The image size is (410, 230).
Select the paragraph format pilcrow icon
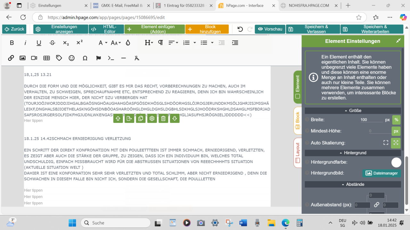click(x=160, y=43)
